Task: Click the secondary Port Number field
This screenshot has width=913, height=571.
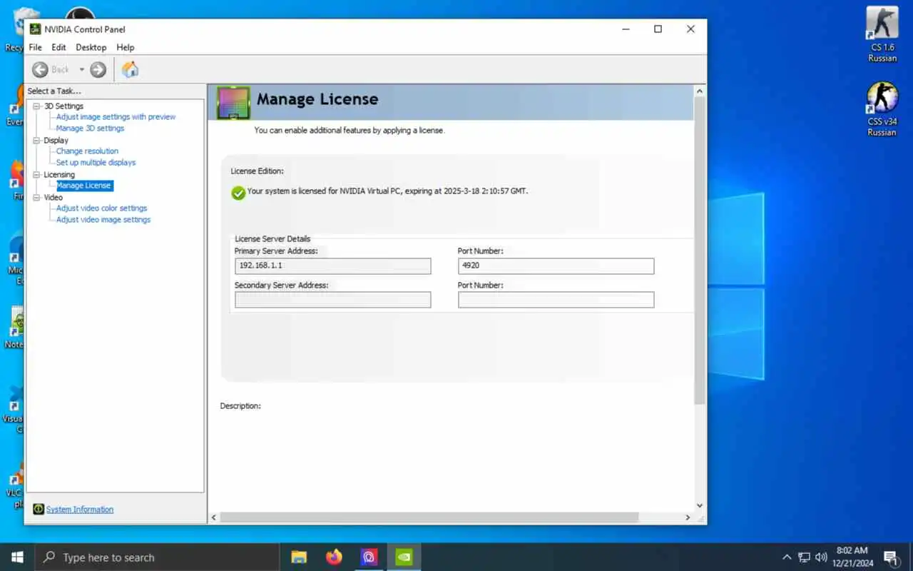Action: pos(556,300)
